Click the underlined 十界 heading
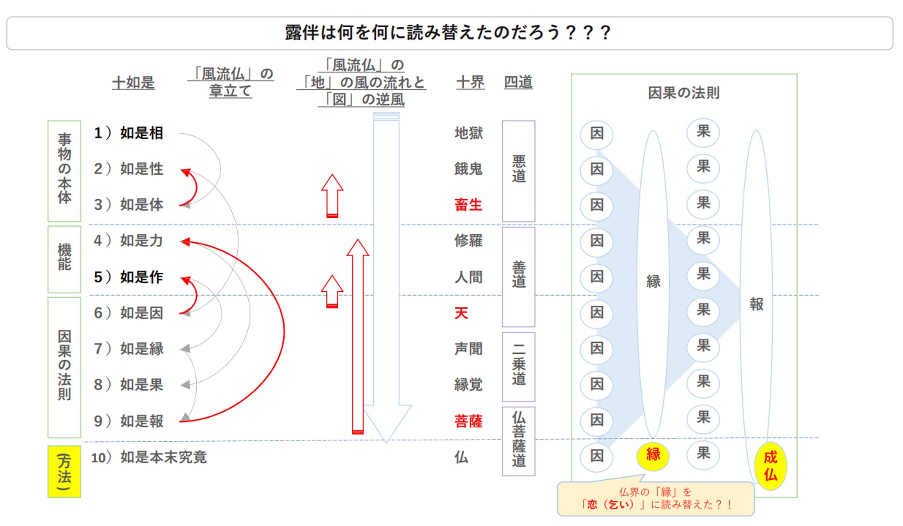The width and height of the screenshot is (903, 526). coord(470,82)
